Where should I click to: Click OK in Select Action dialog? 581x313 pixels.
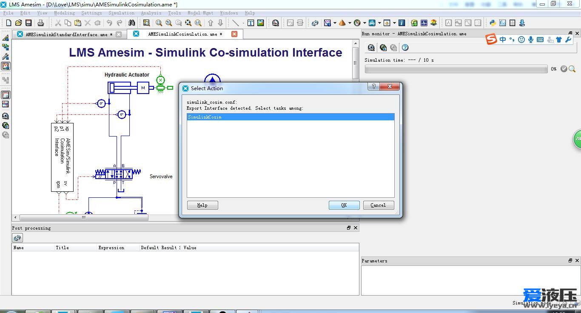(344, 205)
